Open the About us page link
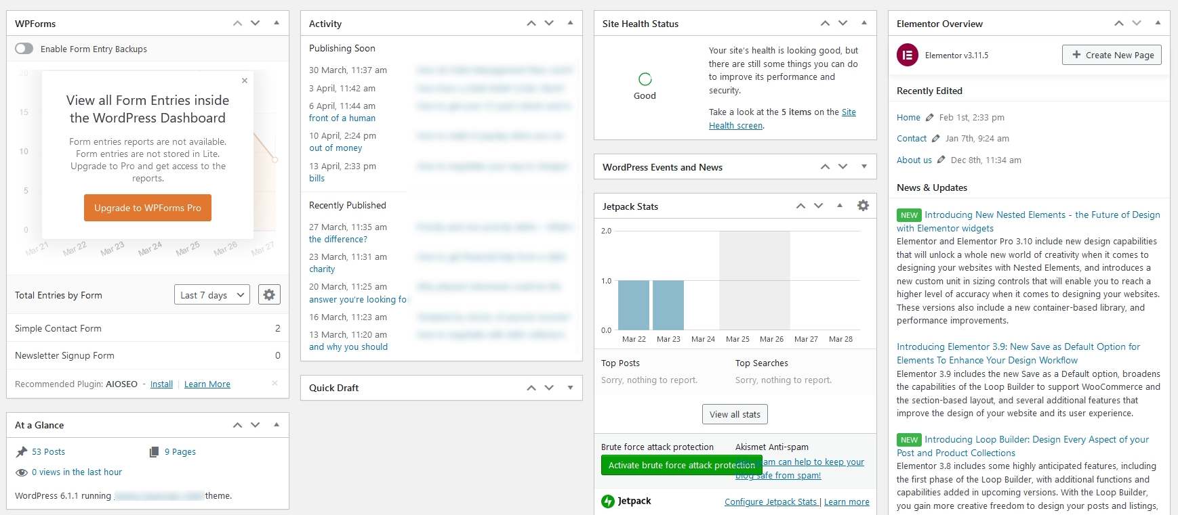This screenshot has height=515, width=1178. (x=914, y=160)
